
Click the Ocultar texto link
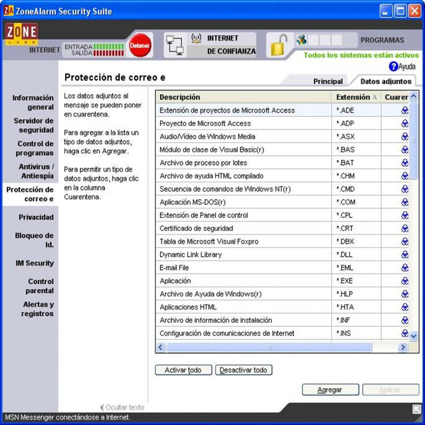(122, 407)
